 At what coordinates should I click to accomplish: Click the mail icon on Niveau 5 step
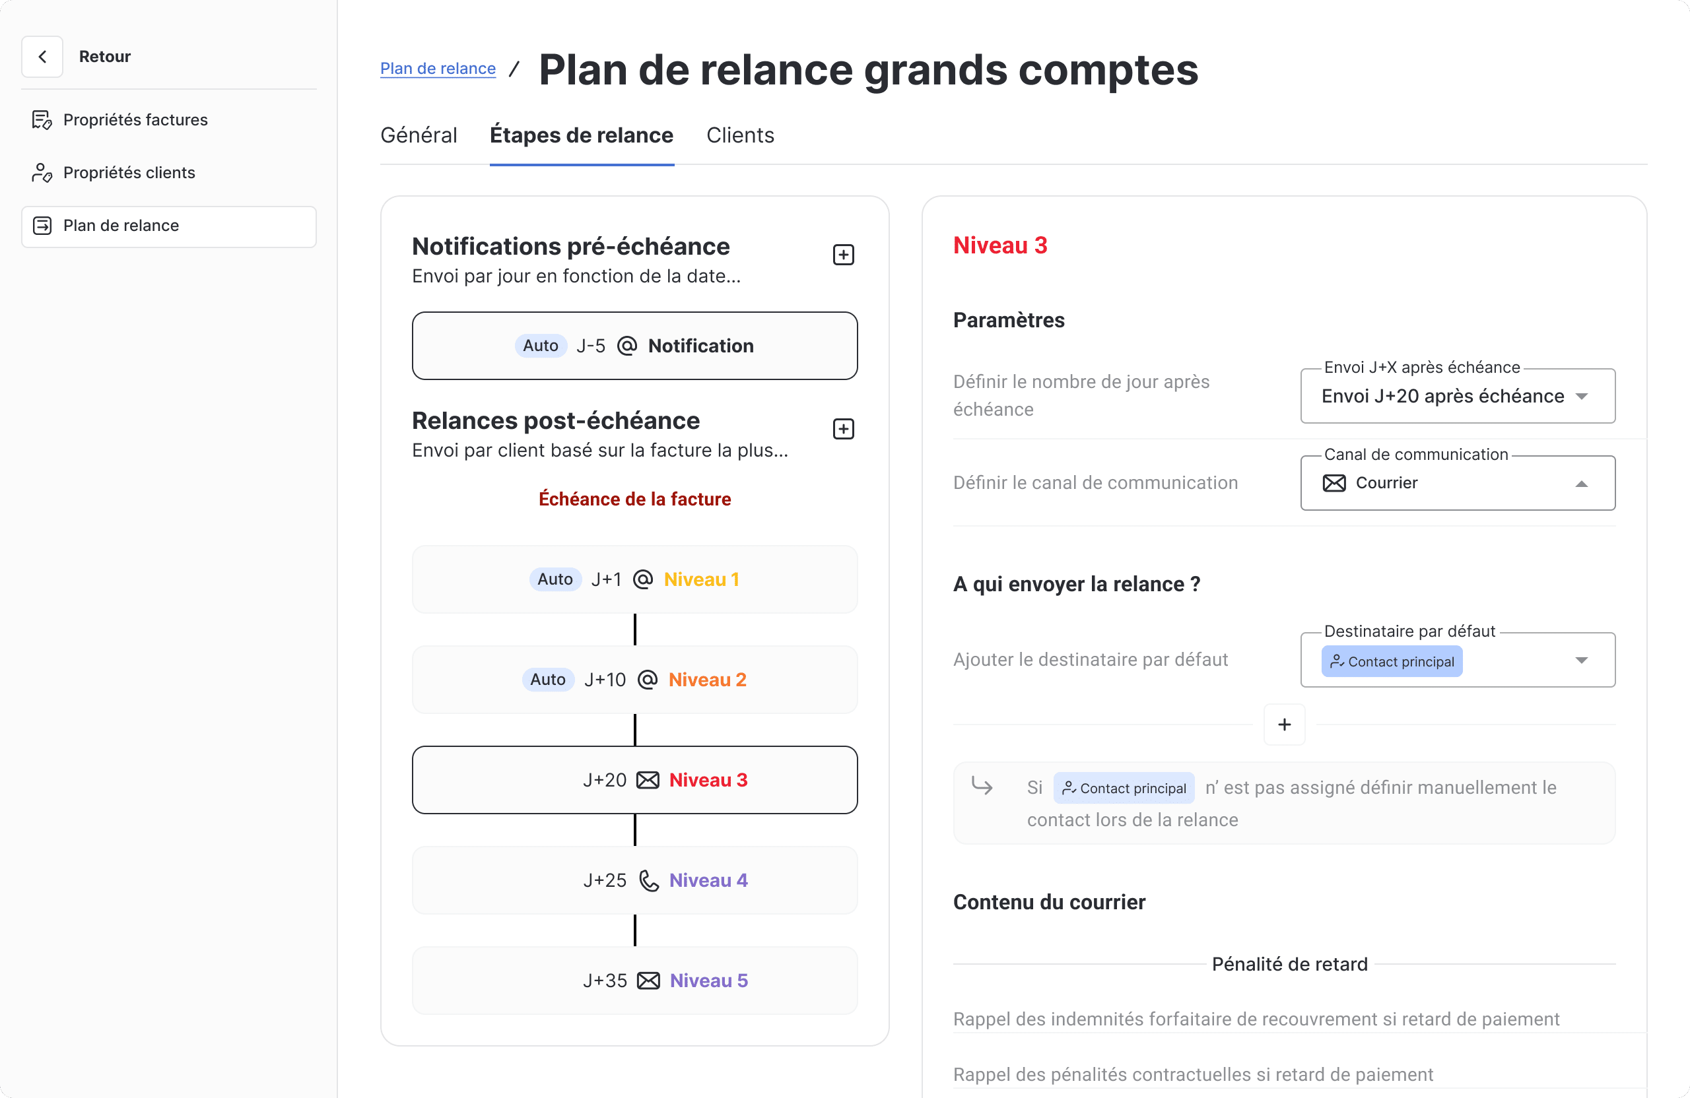tap(648, 981)
